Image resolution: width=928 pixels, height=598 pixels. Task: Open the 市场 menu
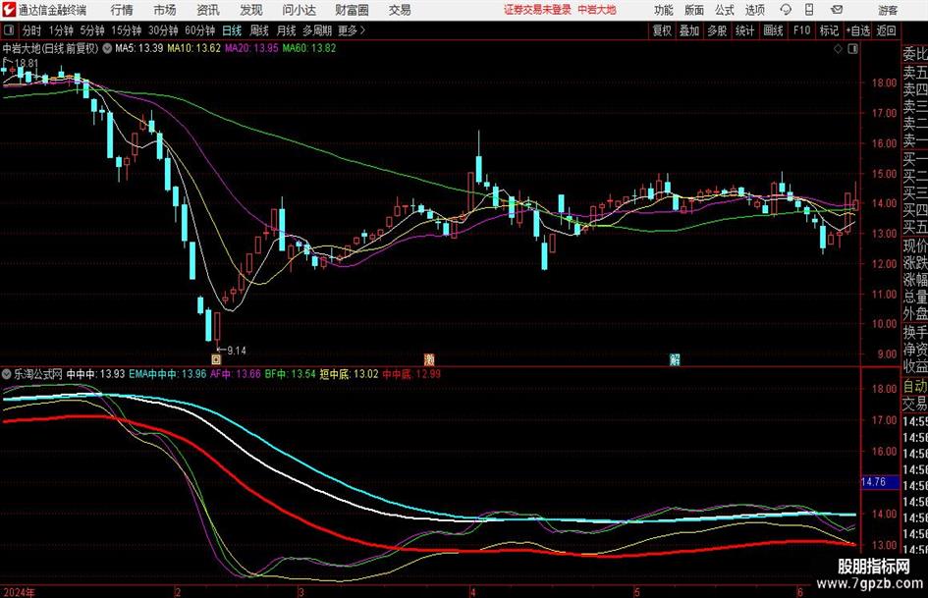pyautogui.click(x=165, y=10)
